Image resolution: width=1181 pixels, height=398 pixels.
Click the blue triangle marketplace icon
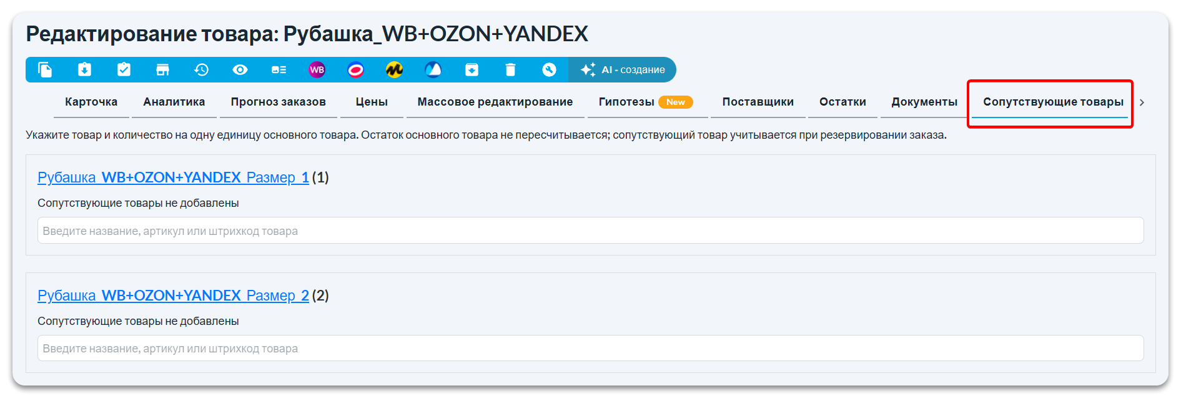(433, 70)
